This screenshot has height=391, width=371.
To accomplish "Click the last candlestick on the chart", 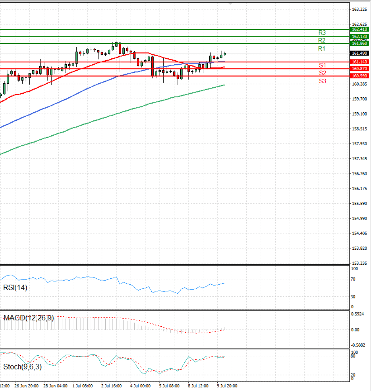I will pos(225,54).
